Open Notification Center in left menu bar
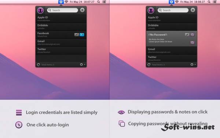 104,2
